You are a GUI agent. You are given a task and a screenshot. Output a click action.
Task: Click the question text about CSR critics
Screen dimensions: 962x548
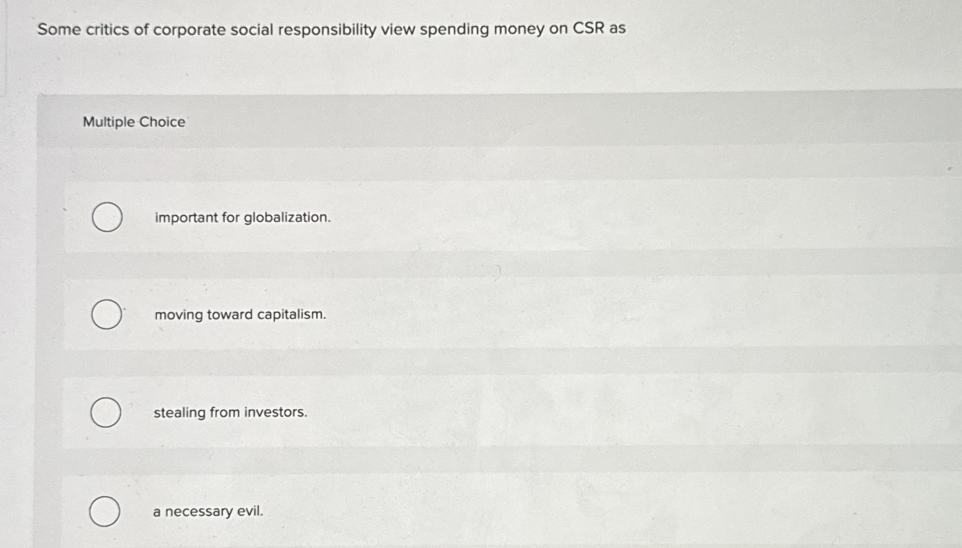click(x=331, y=29)
